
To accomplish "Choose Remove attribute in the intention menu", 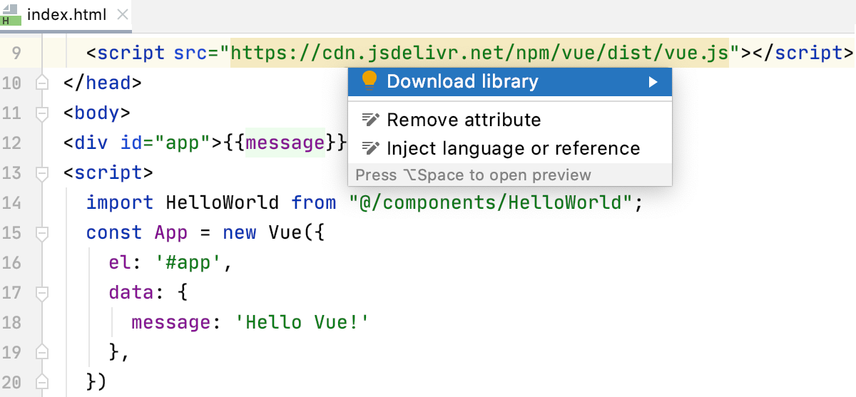I will 464,120.
